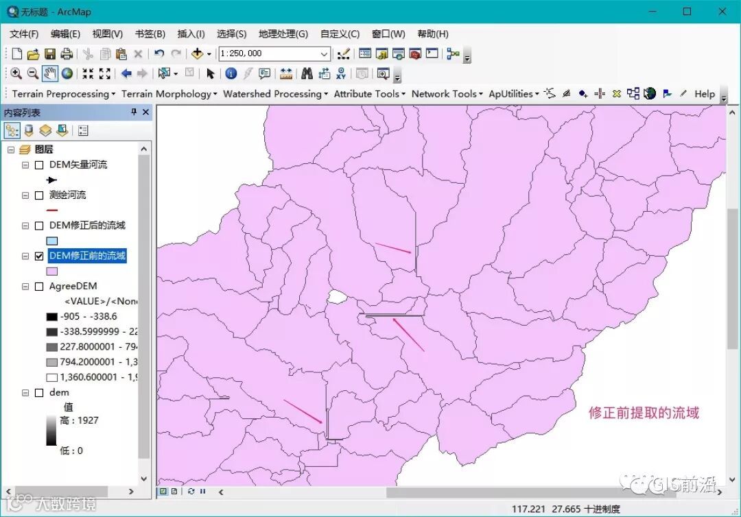This screenshot has height=517, width=741.
Task: Click the pink DEM修正前的流域 symbol swatch
Action: tap(52, 272)
